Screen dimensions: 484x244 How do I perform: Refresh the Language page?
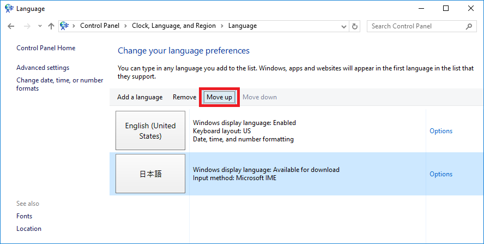pos(355,26)
